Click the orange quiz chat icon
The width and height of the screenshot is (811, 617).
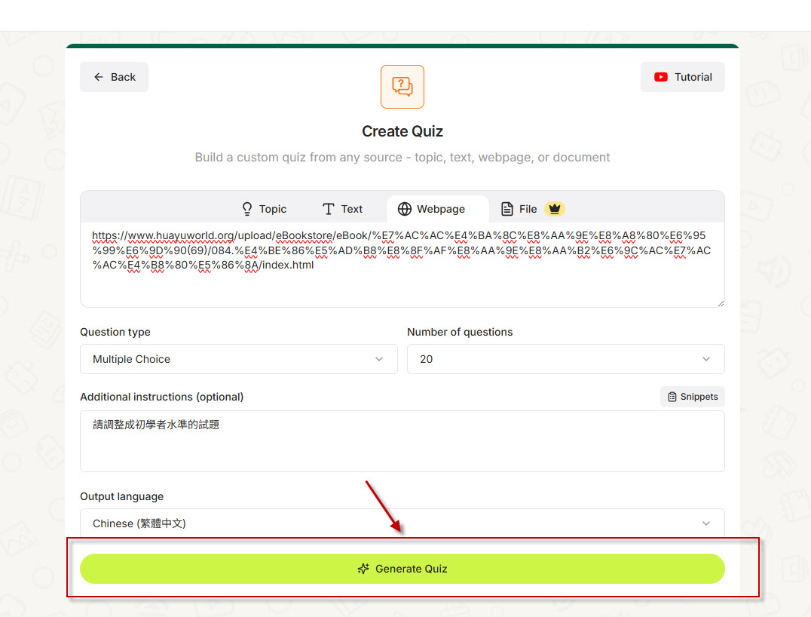click(x=402, y=87)
